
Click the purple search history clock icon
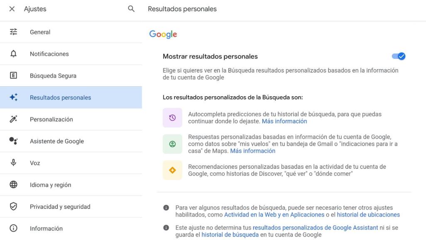point(172,117)
